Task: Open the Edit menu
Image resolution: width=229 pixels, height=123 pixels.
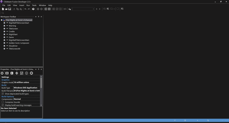Action: click(x=9, y=5)
